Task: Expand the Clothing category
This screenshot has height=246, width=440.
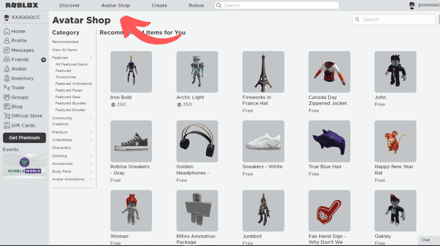Action: (x=91, y=156)
